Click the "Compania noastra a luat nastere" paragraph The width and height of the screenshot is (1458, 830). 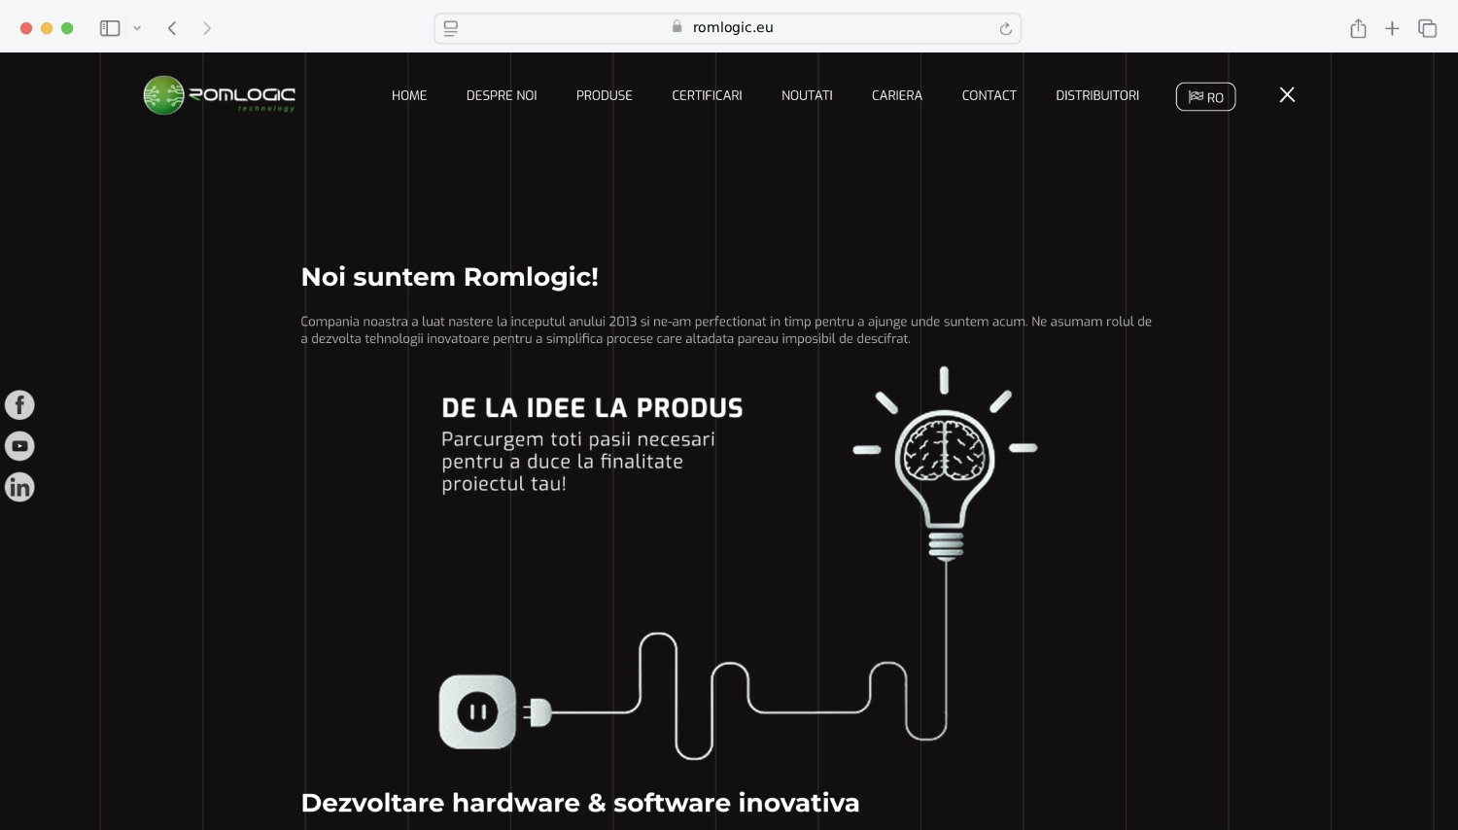(726, 329)
